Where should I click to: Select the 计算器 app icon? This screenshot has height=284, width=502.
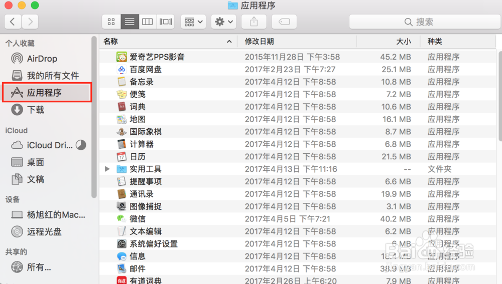(x=121, y=144)
